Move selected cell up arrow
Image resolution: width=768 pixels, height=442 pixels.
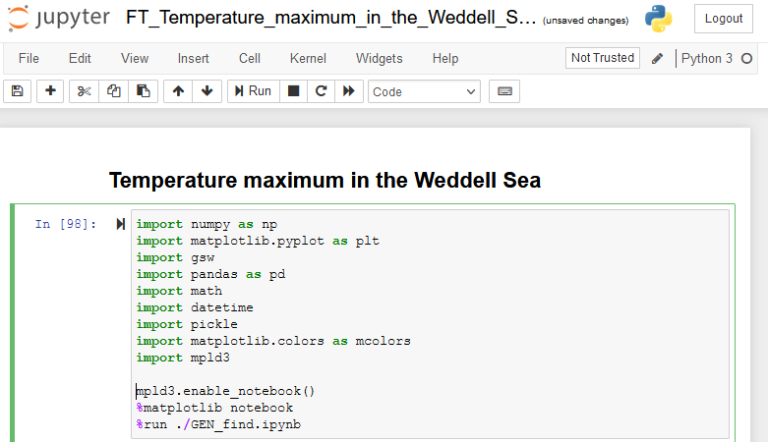point(178,91)
